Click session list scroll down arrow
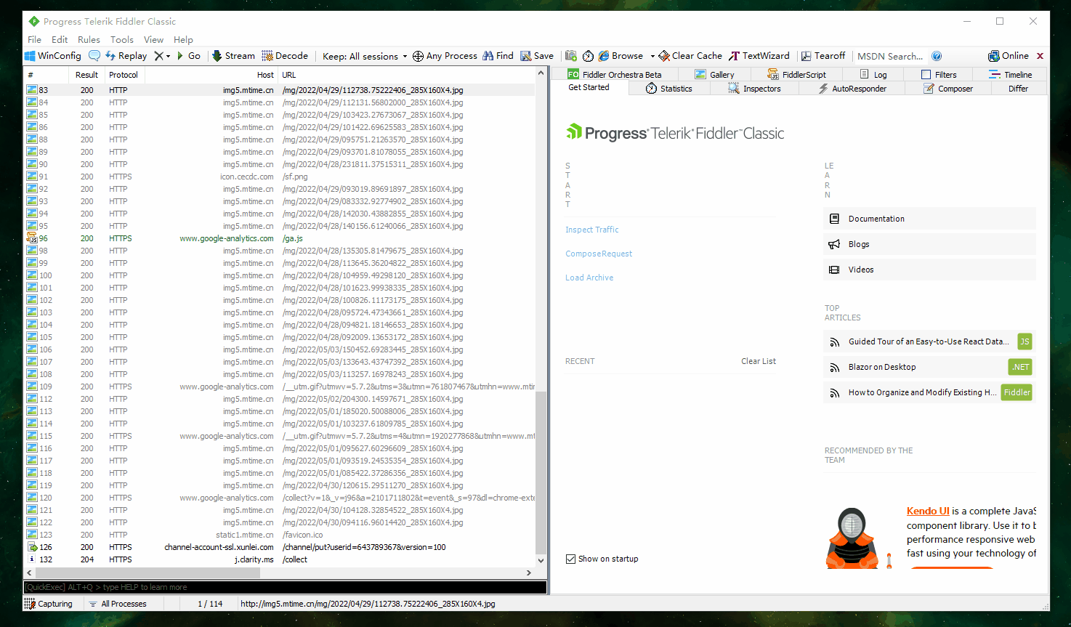 click(x=541, y=561)
